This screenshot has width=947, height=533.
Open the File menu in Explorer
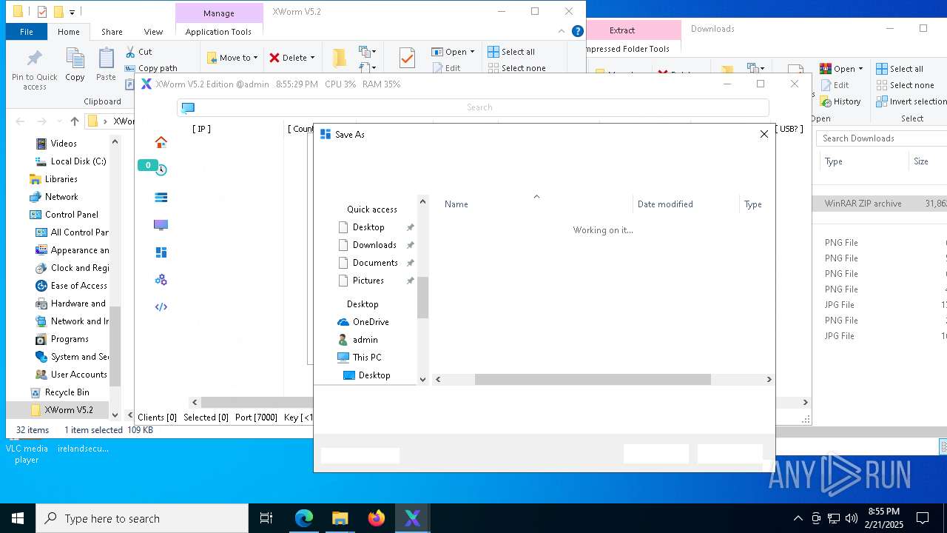(27, 32)
